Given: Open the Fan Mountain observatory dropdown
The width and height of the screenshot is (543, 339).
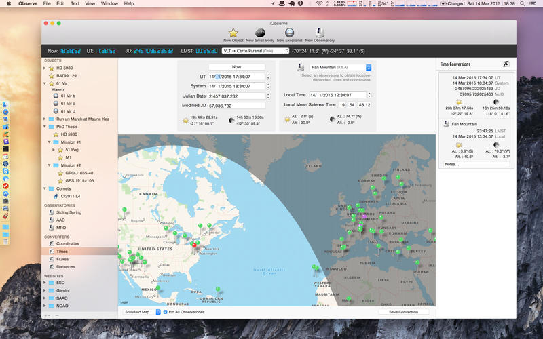Looking at the screenshot, I should point(340,67).
